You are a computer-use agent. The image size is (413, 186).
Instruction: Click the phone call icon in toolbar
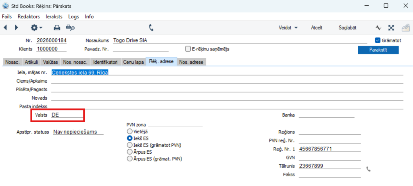pyautogui.click(x=151, y=27)
